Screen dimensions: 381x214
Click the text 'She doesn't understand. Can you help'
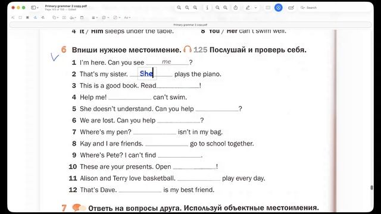point(137,109)
